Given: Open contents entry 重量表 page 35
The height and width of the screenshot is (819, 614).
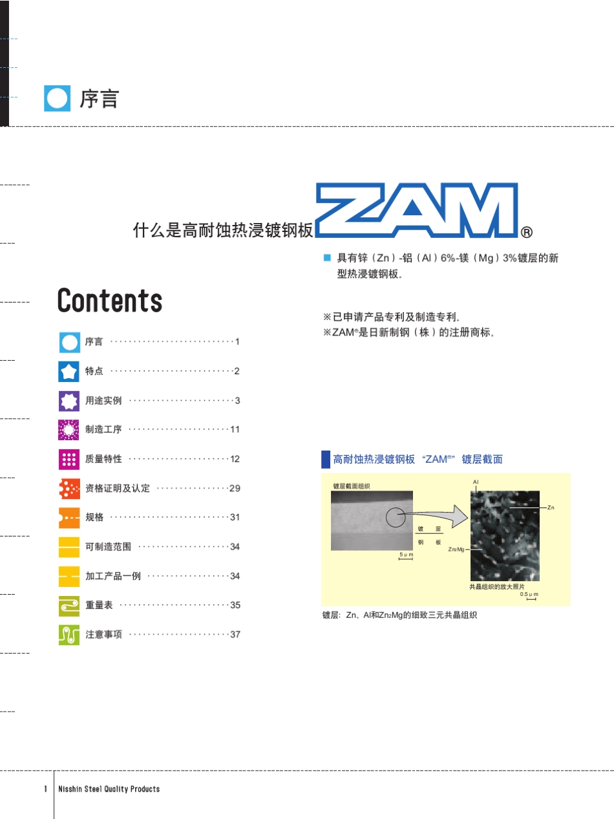Looking at the screenshot, I should [162, 605].
